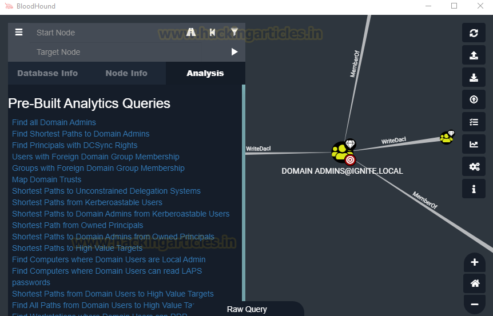Run Users with Foreign Domain Group Membership
This screenshot has height=316, width=493.
click(x=96, y=157)
